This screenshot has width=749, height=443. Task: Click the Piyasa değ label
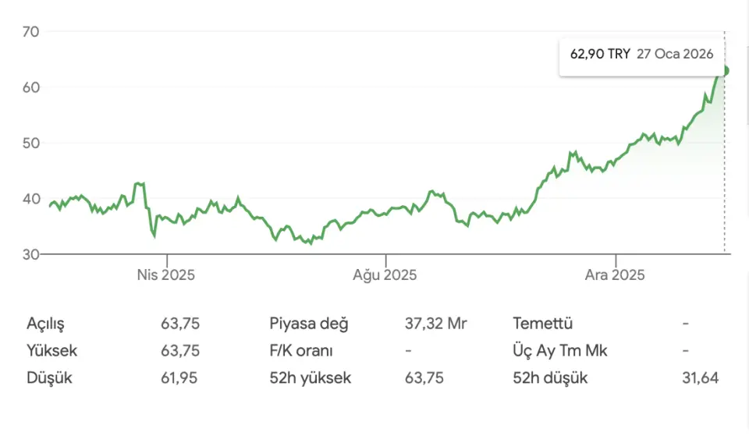pos(309,324)
